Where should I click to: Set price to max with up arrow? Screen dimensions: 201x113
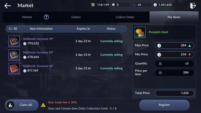(190, 45)
